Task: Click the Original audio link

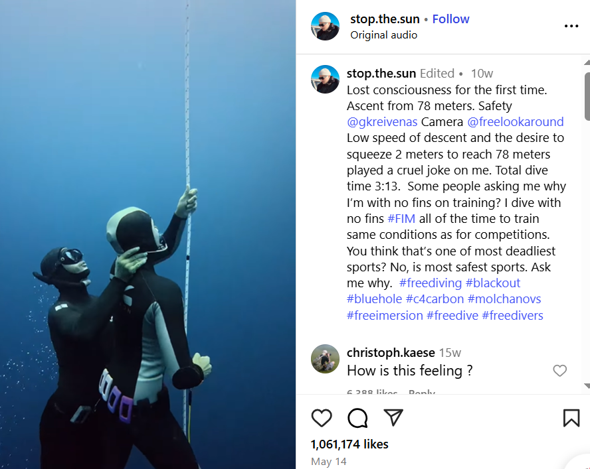Action: [384, 35]
